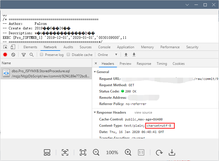Open the Online throttling dropdown
This screenshot has width=219, height=161.
108,55
